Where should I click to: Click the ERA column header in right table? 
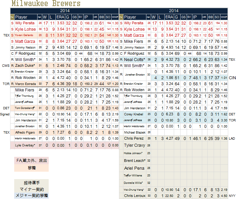pos(169,17)
